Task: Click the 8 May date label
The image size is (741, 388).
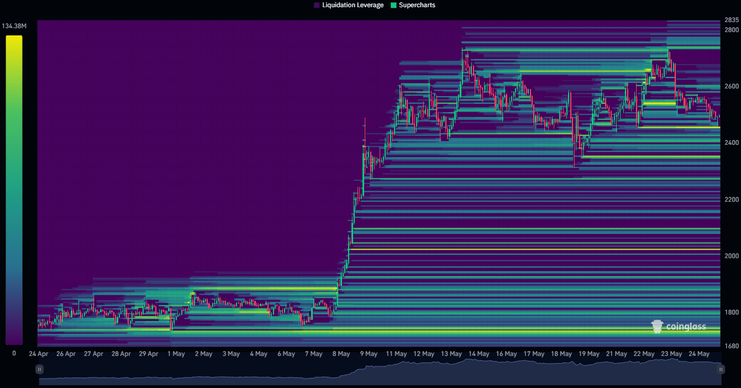Action: click(341, 354)
